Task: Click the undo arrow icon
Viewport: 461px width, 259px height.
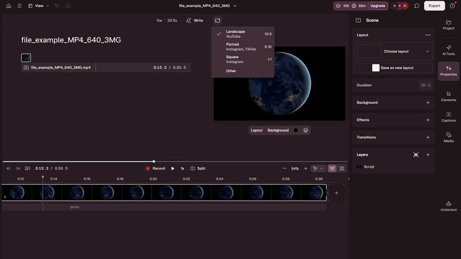Action: [x=57, y=6]
